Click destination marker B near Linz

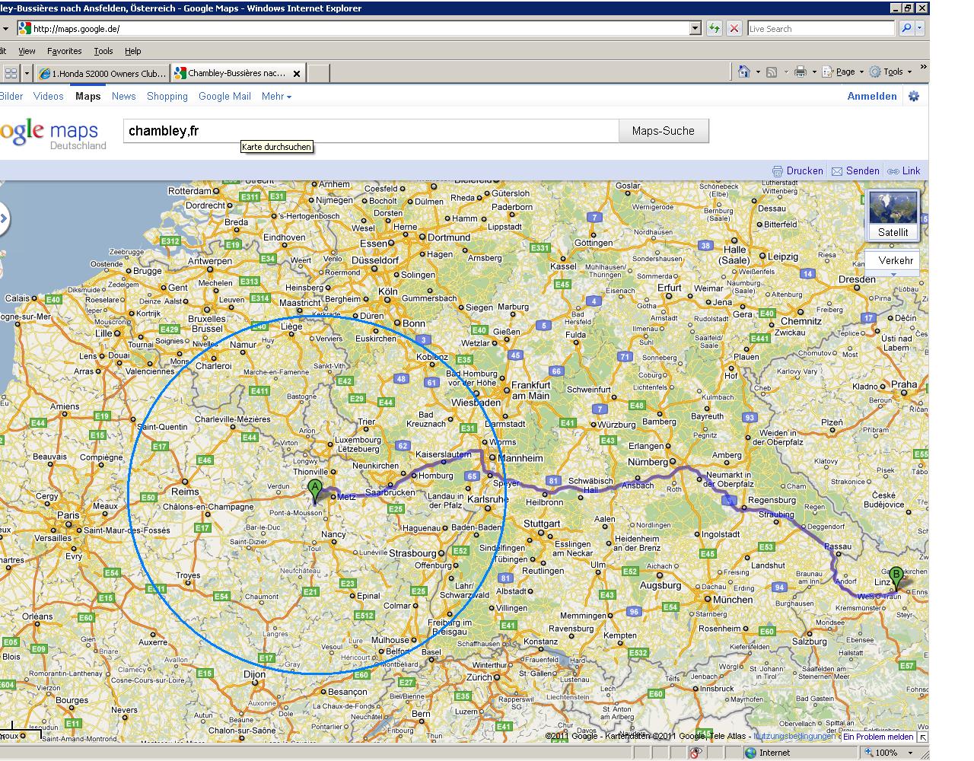coord(896,576)
